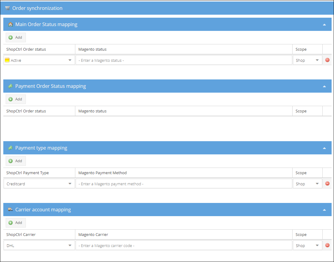Click the Payment type mapping title
The image size is (334, 262).
(41, 148)
